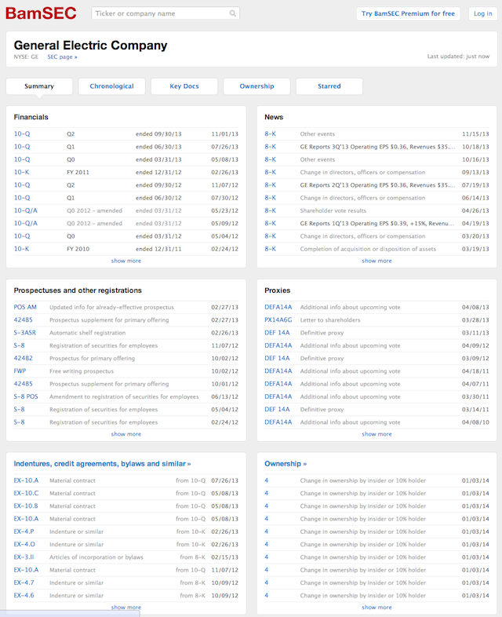The image size is (502, 617).
Task: Open the Starred tab
Action: point(329,86)
